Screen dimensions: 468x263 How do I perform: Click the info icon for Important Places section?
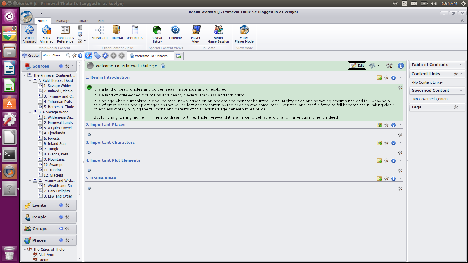pyautogui.click(x=393, y=125)
